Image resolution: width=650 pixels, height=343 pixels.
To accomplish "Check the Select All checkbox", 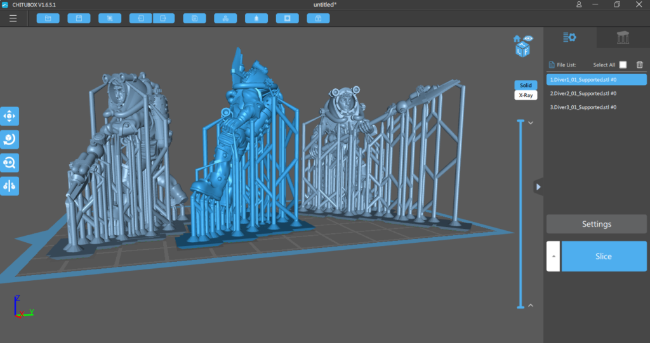I will point(623,65).
